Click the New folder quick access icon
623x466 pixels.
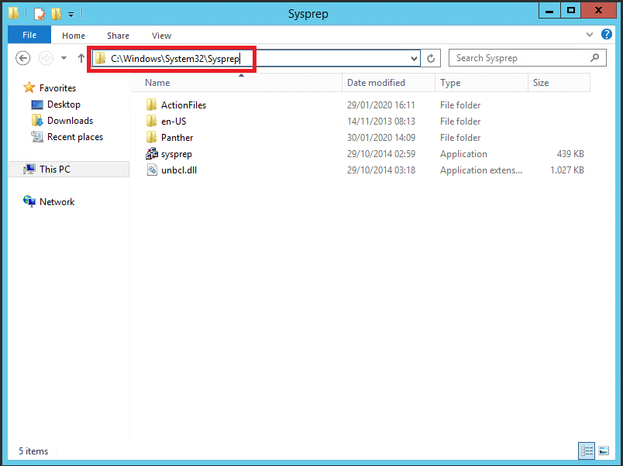(x=56, y=14)
